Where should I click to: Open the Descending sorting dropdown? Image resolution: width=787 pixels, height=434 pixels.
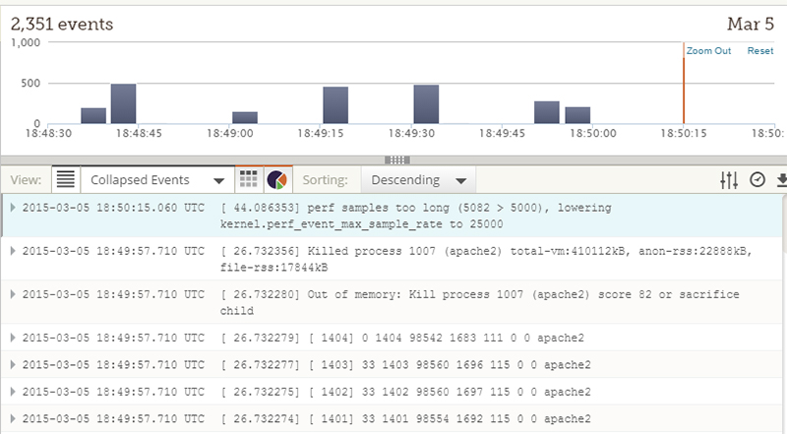(418, 180)
